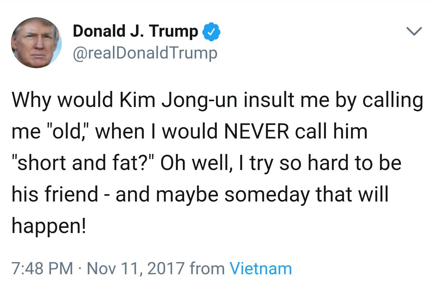Open the @realDonaldTrump handle link
Screen dimensions: 436x290
point(145,53)
